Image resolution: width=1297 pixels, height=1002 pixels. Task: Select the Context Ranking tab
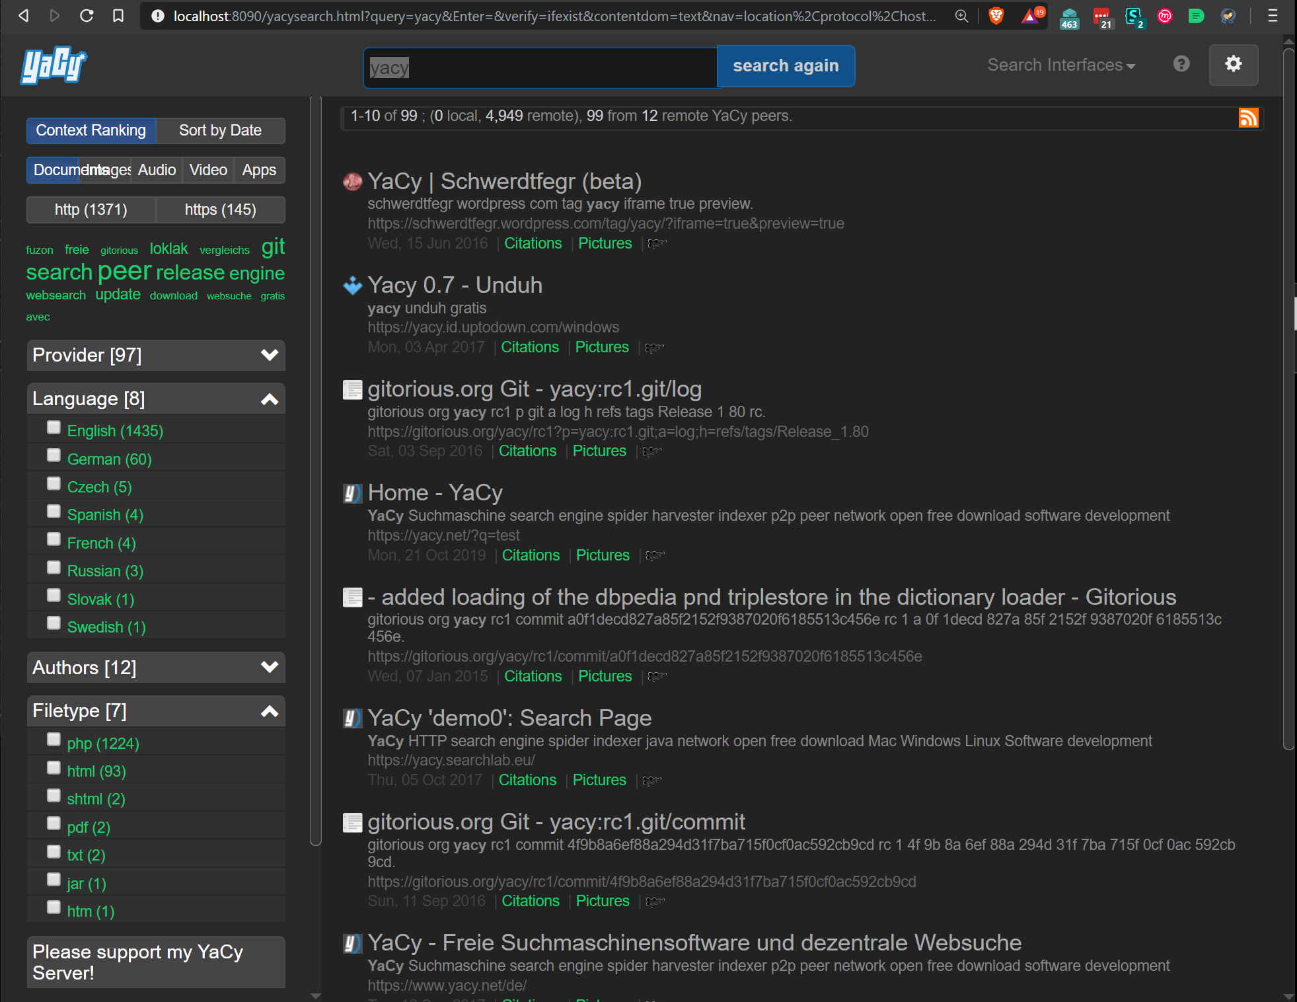click(x=91, y=130)
